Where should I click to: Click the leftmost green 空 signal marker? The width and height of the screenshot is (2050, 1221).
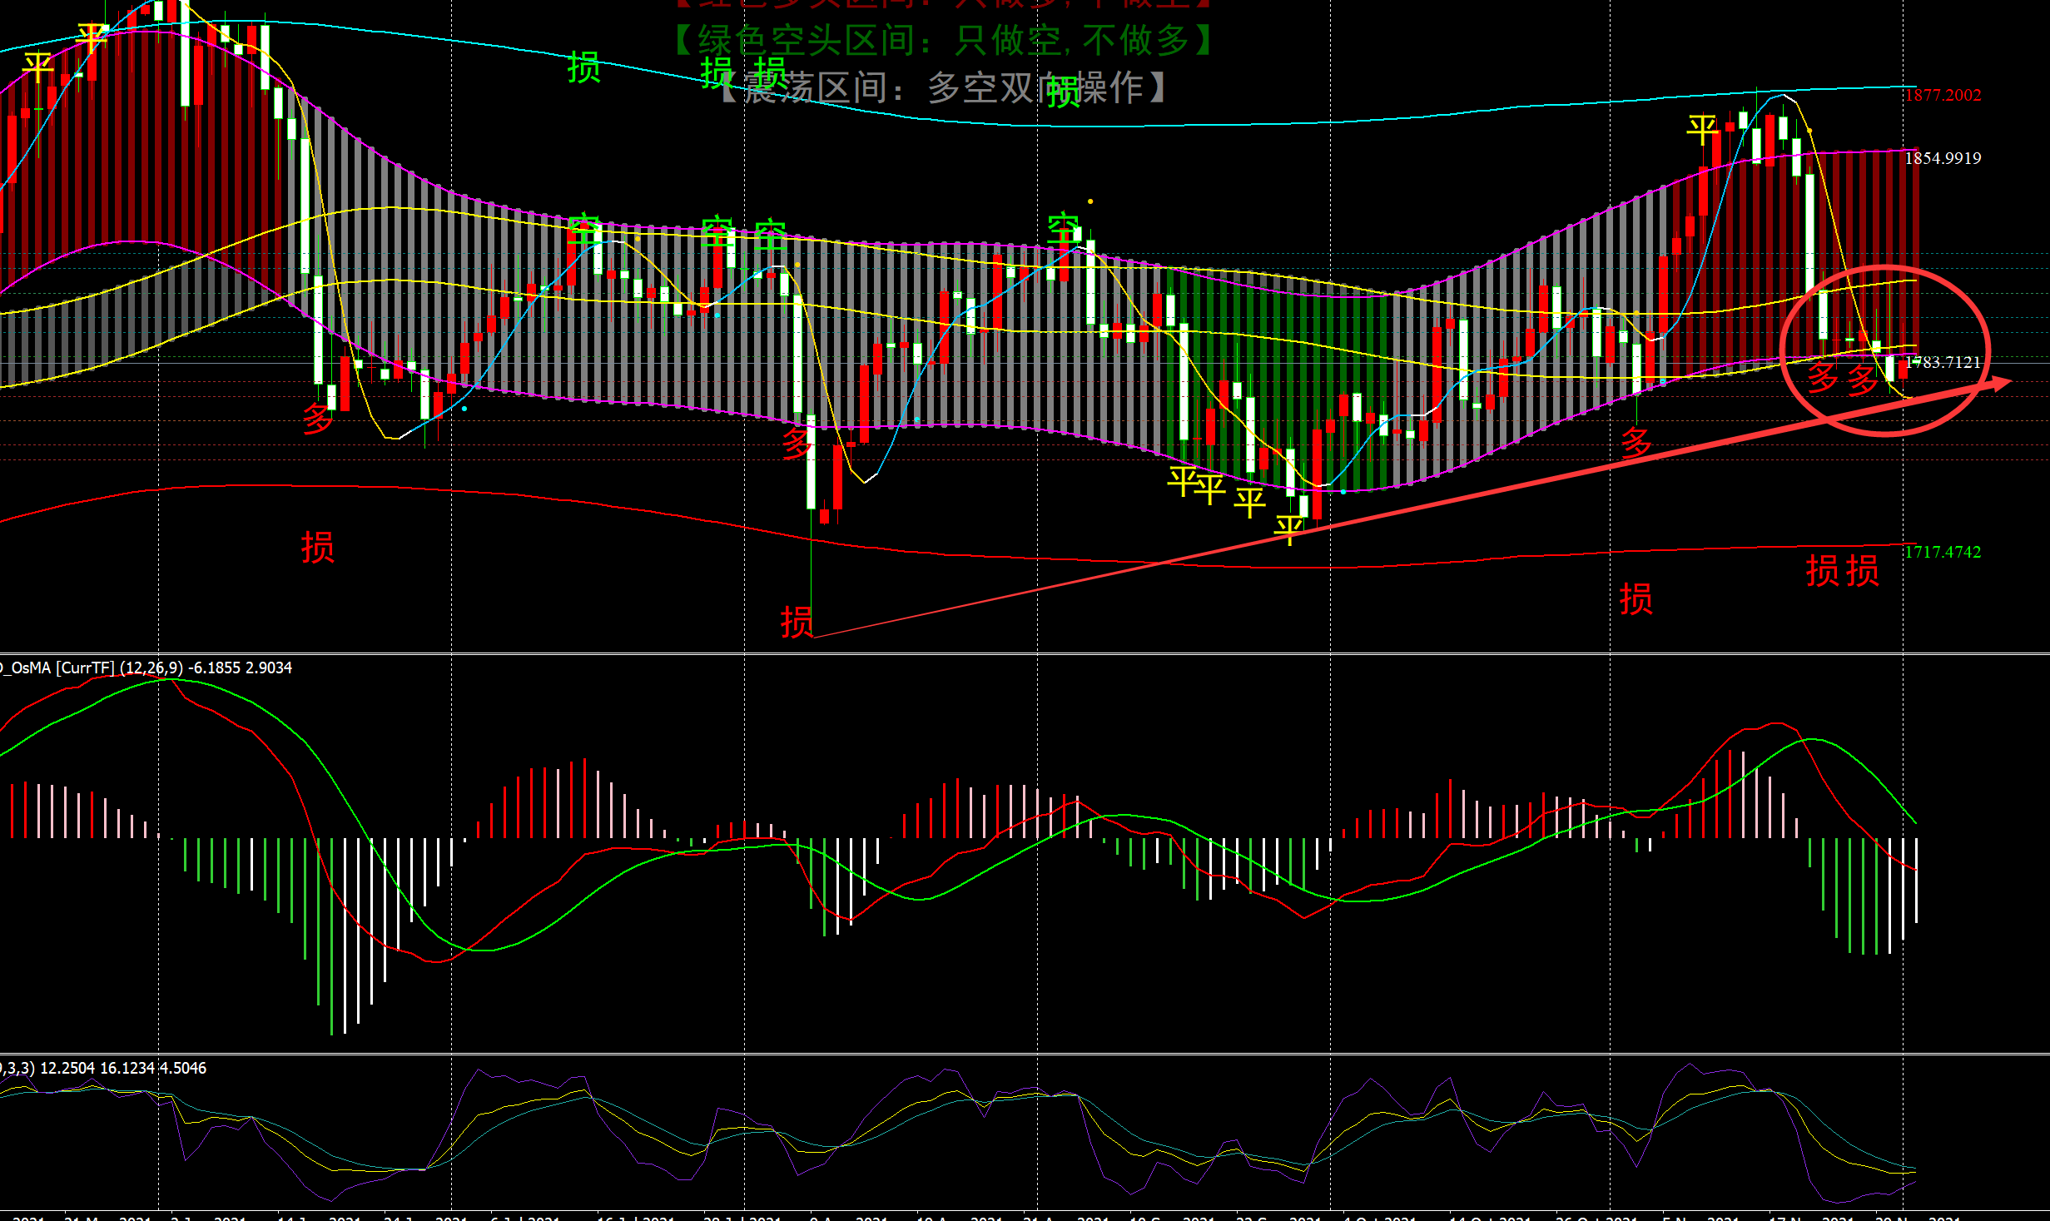(584, 230)
